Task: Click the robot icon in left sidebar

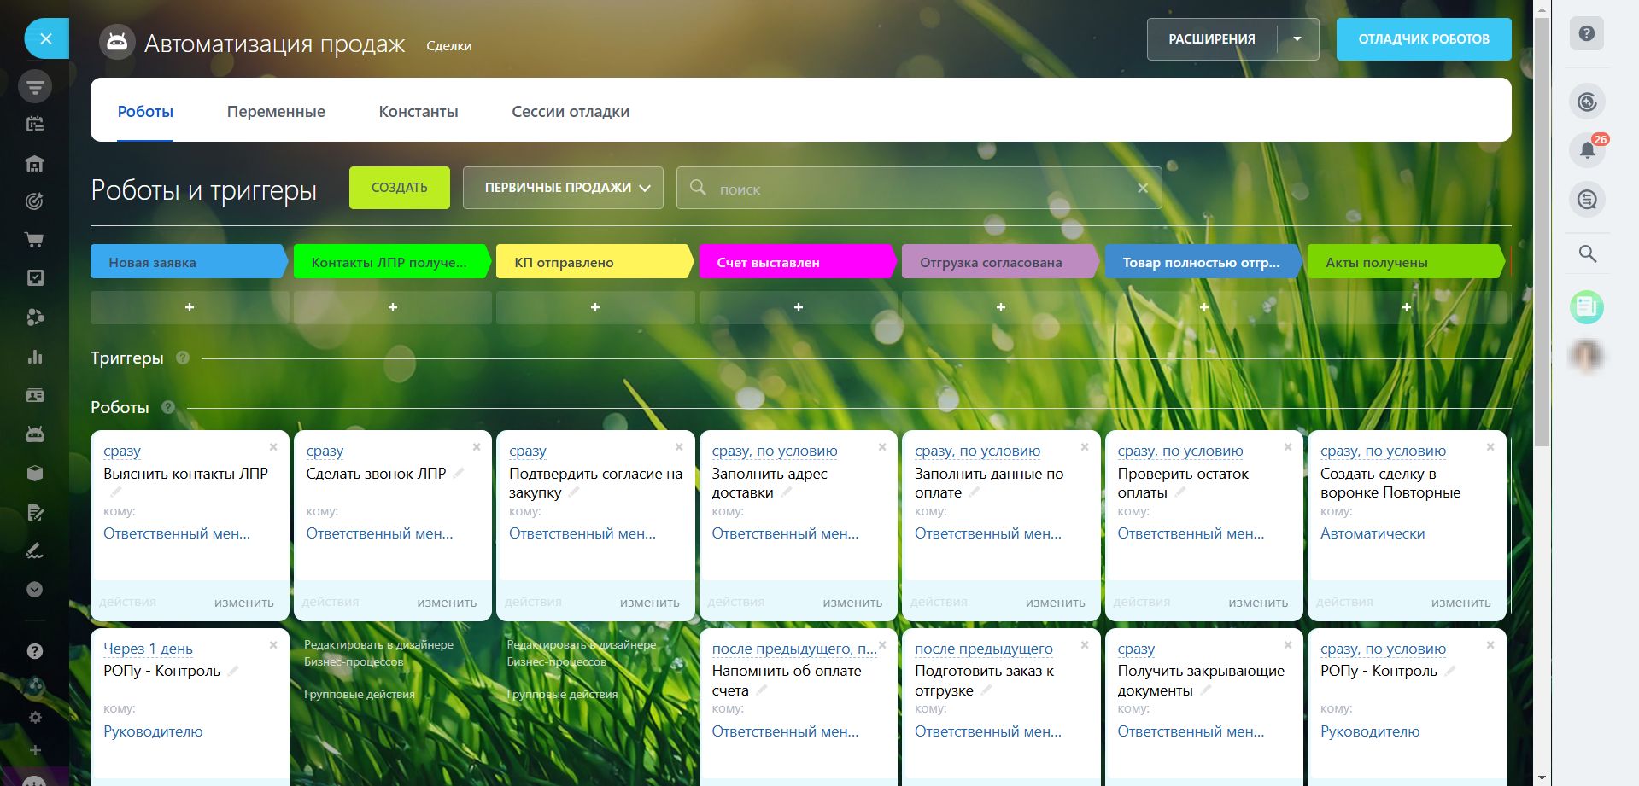Action: click(35, 434)
